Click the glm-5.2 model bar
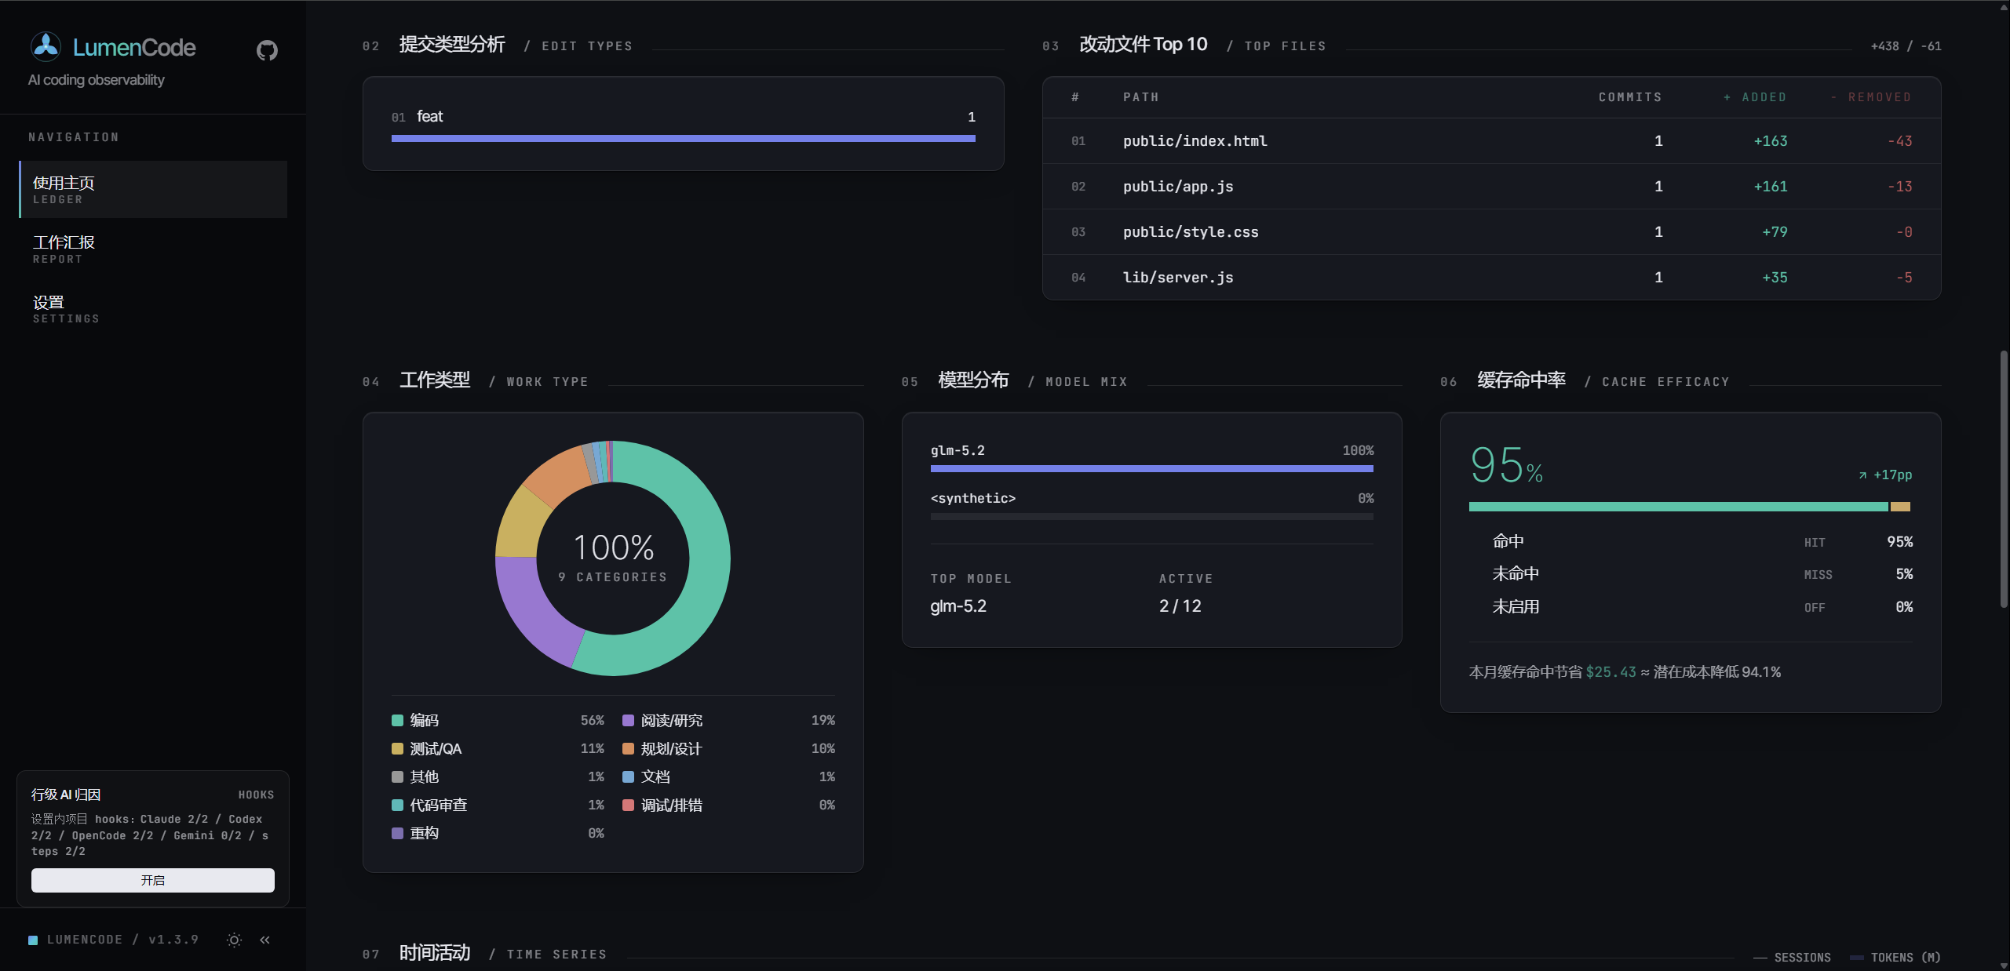Screen dimensions: 2010x971 point(1151,468)
